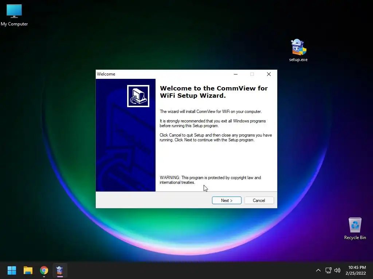
Task: Open network status in system tray
Action: [329, 270]
